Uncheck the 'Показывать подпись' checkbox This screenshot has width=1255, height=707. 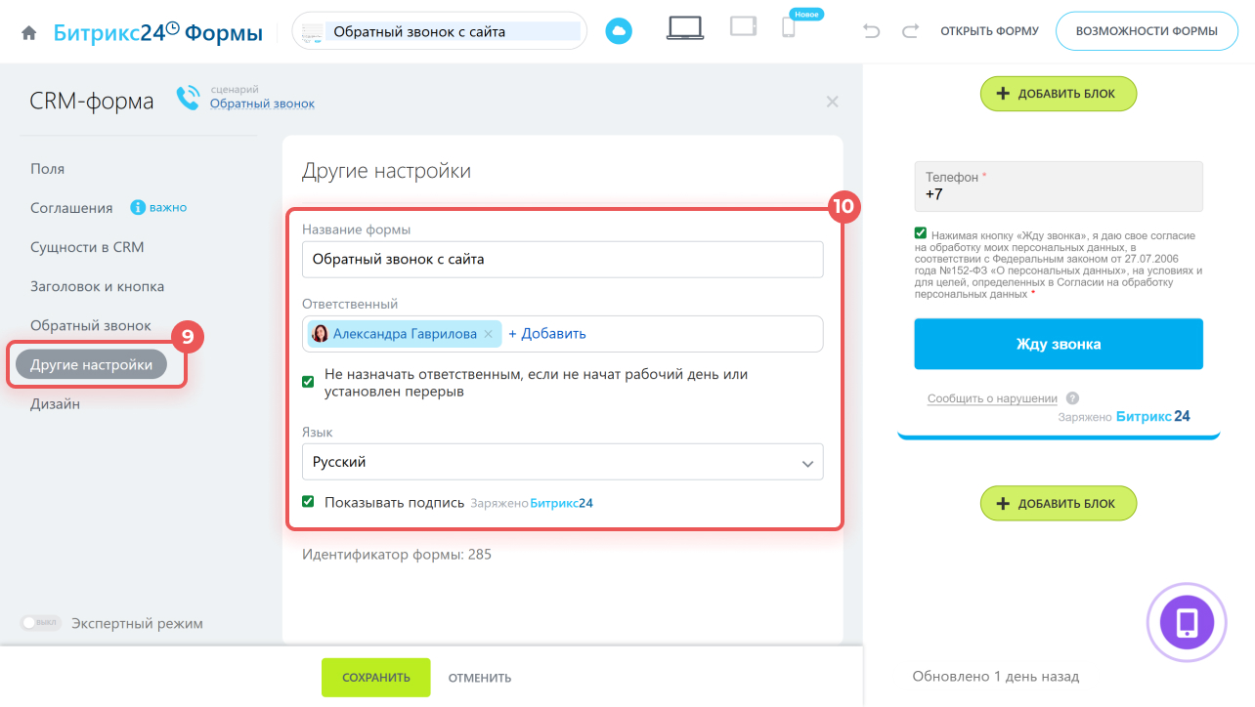[308, 502]
